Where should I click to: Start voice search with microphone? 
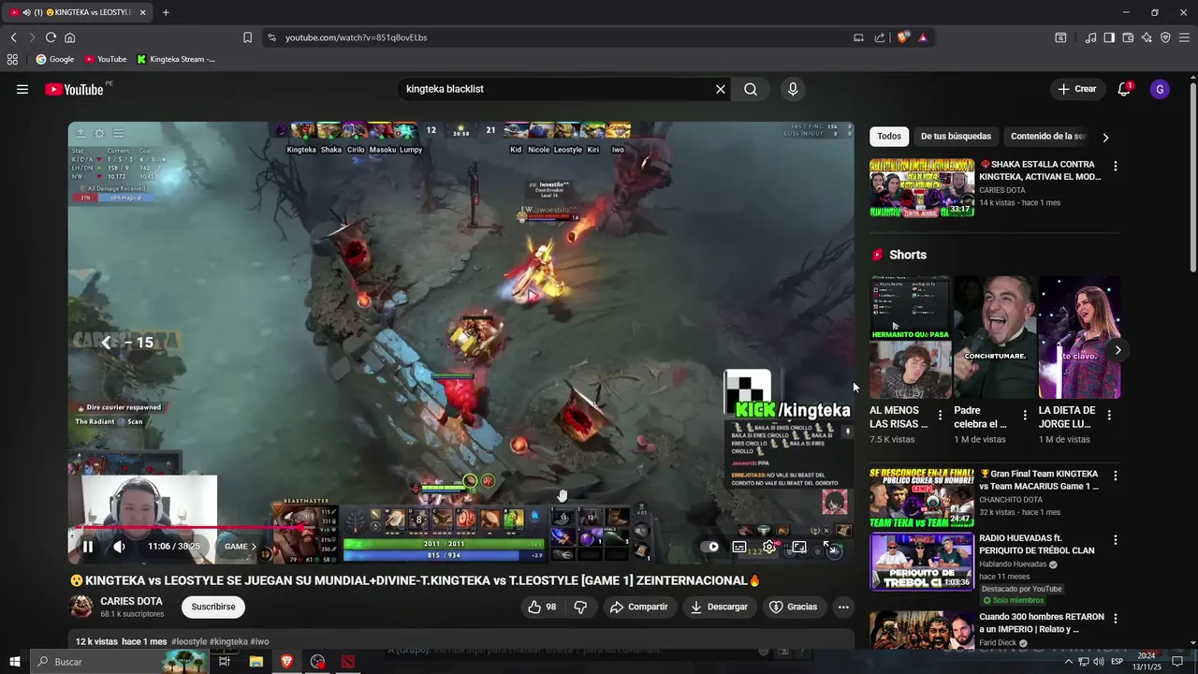click(793, 89)
